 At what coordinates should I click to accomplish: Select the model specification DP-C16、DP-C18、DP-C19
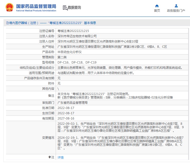pyautogui.click(x=77, y=62)
